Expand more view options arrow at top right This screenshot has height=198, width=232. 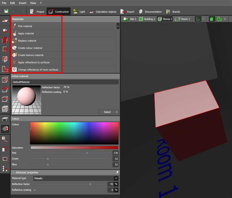pos(225,19)
